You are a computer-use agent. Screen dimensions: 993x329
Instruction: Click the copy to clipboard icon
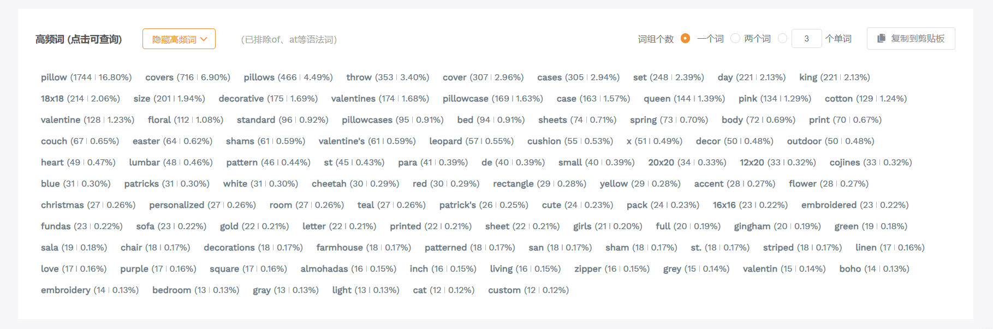coord(881,39)
